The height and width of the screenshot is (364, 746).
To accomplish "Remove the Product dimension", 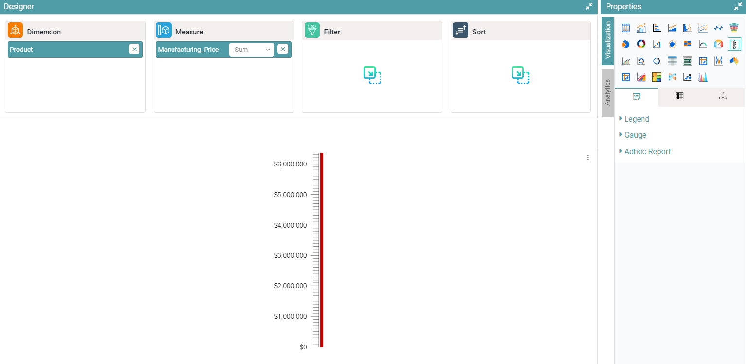I will 134,49.
